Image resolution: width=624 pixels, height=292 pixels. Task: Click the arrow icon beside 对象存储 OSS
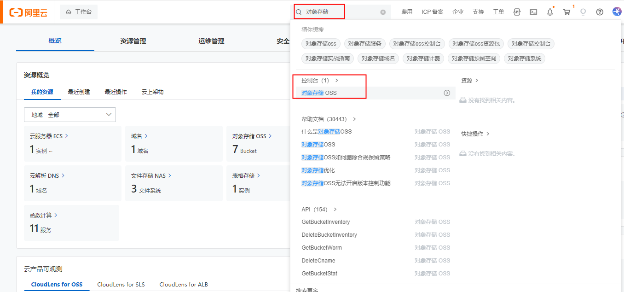pyautogui.click(x=447, y=93)
